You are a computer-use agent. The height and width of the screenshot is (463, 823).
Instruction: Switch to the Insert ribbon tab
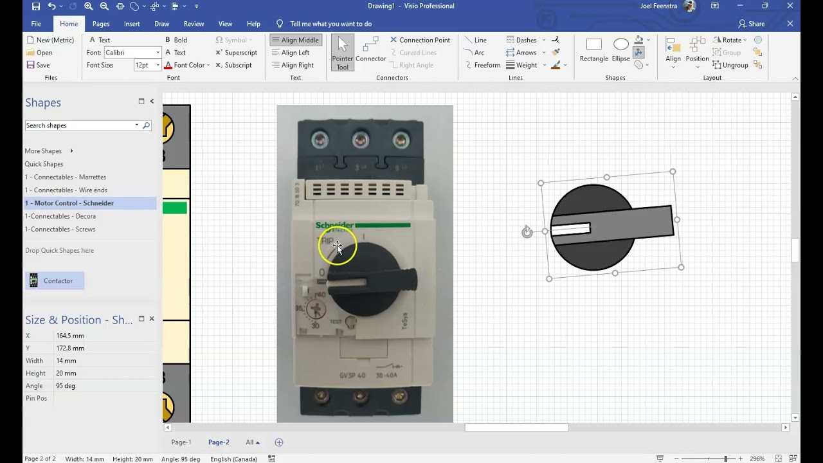point(132,24)
